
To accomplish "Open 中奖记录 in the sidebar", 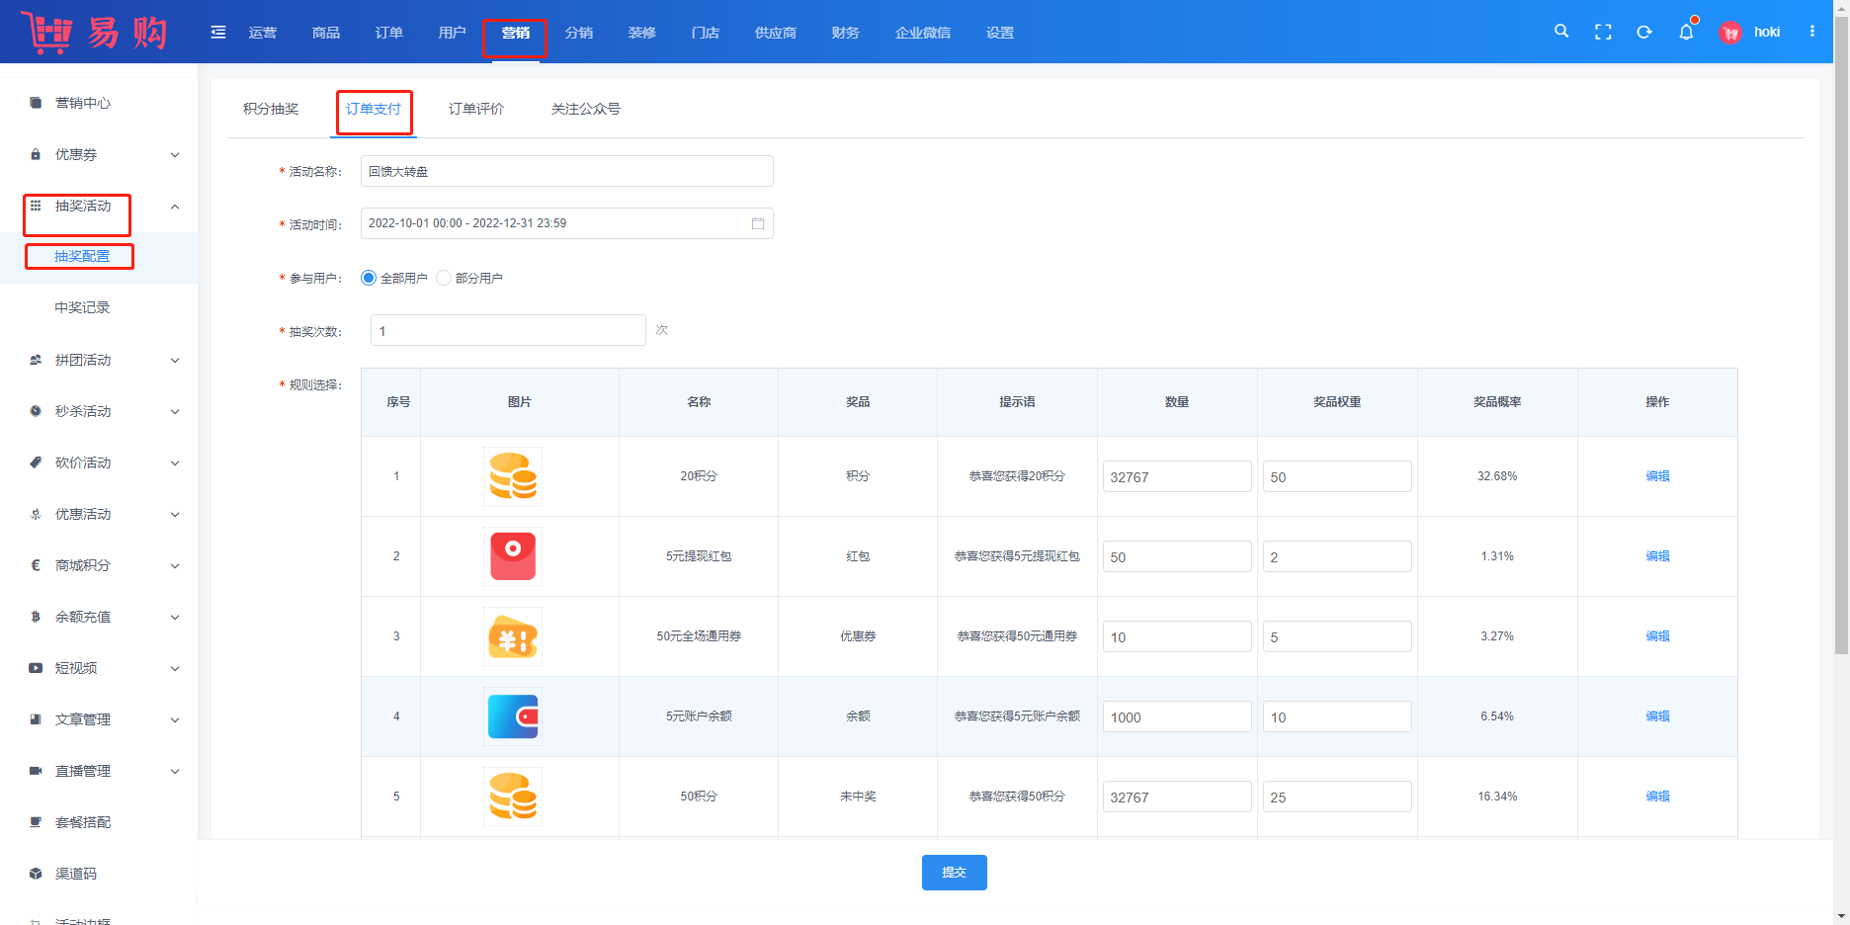I will coord(82,307).
